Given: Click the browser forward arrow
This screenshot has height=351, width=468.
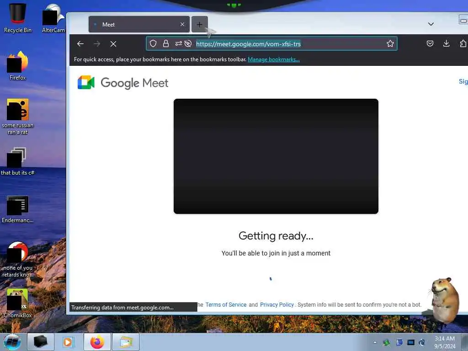Looking at the screenshot, I should click(97, 44).
